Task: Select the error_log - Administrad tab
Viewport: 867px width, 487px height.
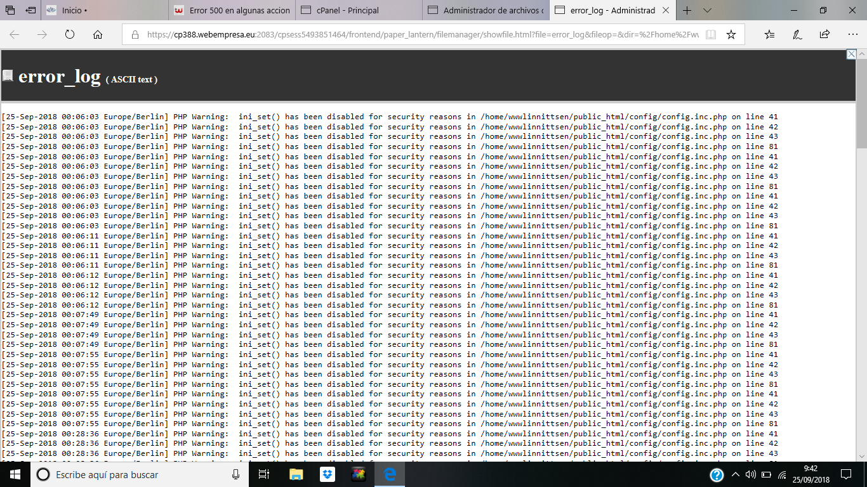Action: coord(613,10)
